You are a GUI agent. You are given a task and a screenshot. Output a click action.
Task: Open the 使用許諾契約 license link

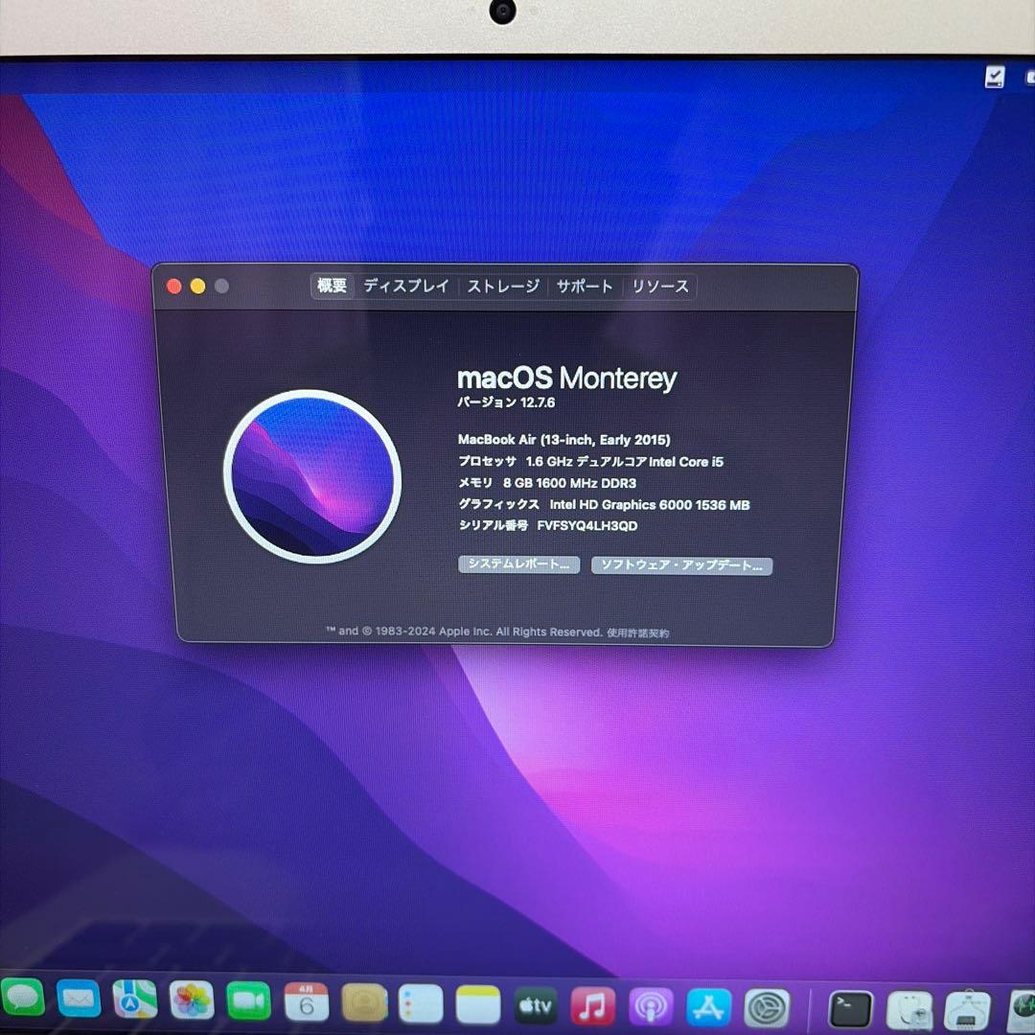637,633
